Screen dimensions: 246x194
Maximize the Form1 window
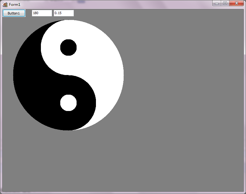click(x=225, y=3)
